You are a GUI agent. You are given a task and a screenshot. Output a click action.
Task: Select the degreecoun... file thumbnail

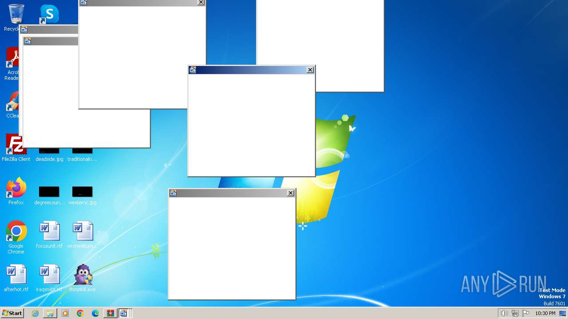49,192
